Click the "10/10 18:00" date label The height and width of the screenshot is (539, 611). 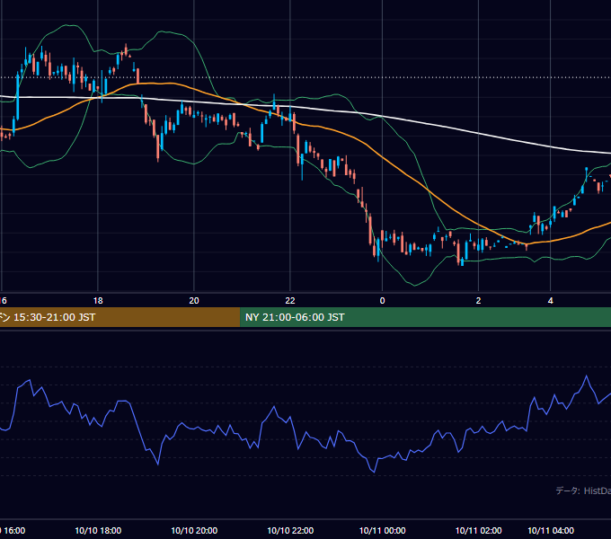(x=98, y=530)
